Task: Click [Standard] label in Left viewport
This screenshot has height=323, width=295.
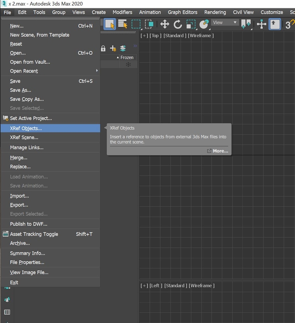Action: tap(176, 286)
